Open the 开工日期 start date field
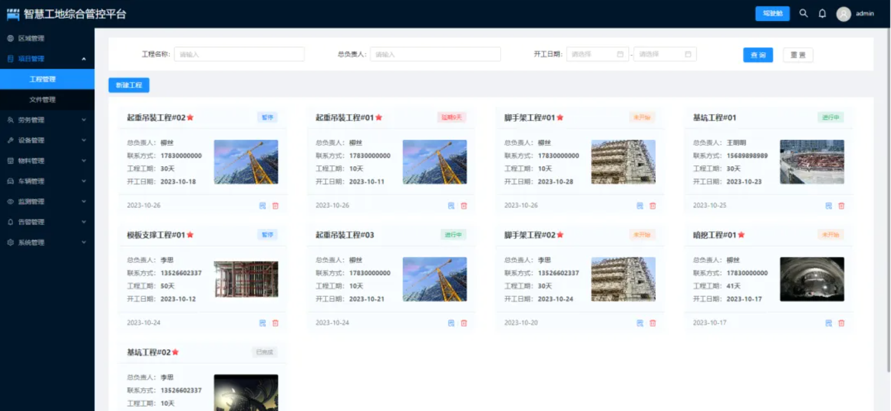891x411 pixels. [598, 54]
